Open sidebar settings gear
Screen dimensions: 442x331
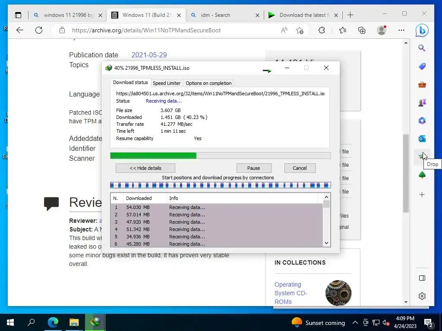coord(422,296)
